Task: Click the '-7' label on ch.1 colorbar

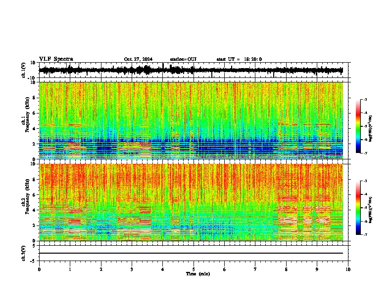Action: pyautogui.click(x=365, y=153)
